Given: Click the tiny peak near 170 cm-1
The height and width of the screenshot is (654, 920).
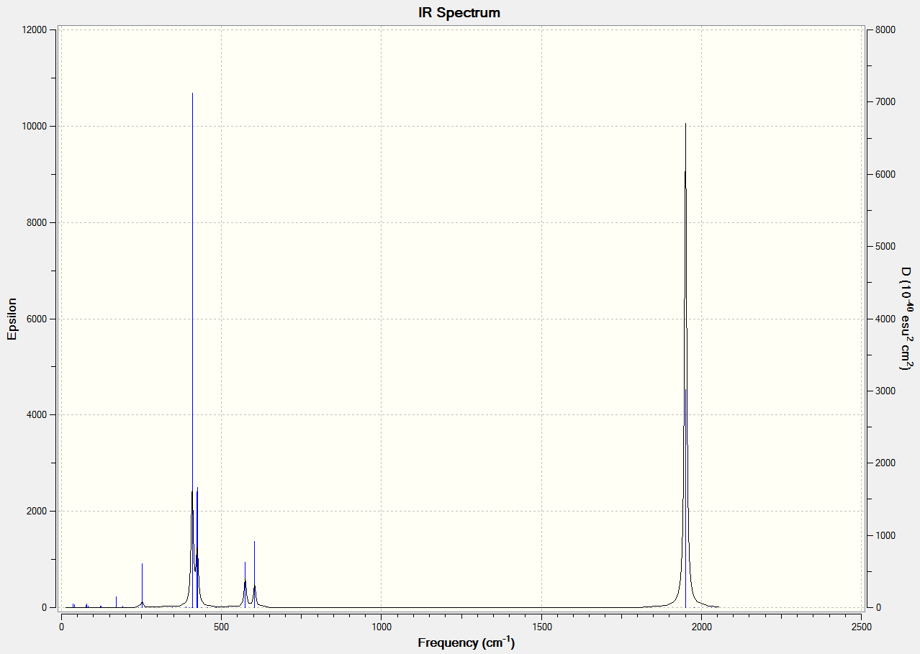Looking at the screenshot, I should 116,601.
